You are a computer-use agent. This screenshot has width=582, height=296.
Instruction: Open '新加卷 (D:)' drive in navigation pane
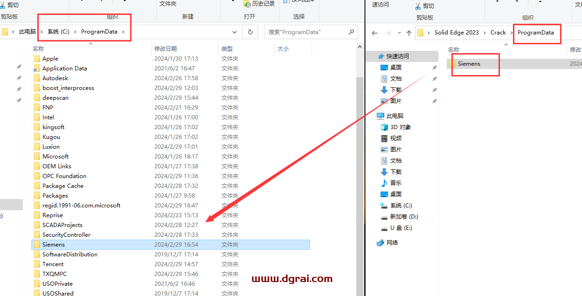[404, 217]
